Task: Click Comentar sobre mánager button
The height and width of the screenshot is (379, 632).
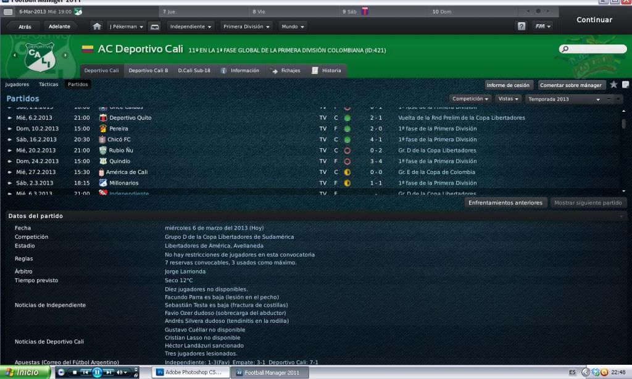Action: 571,85
